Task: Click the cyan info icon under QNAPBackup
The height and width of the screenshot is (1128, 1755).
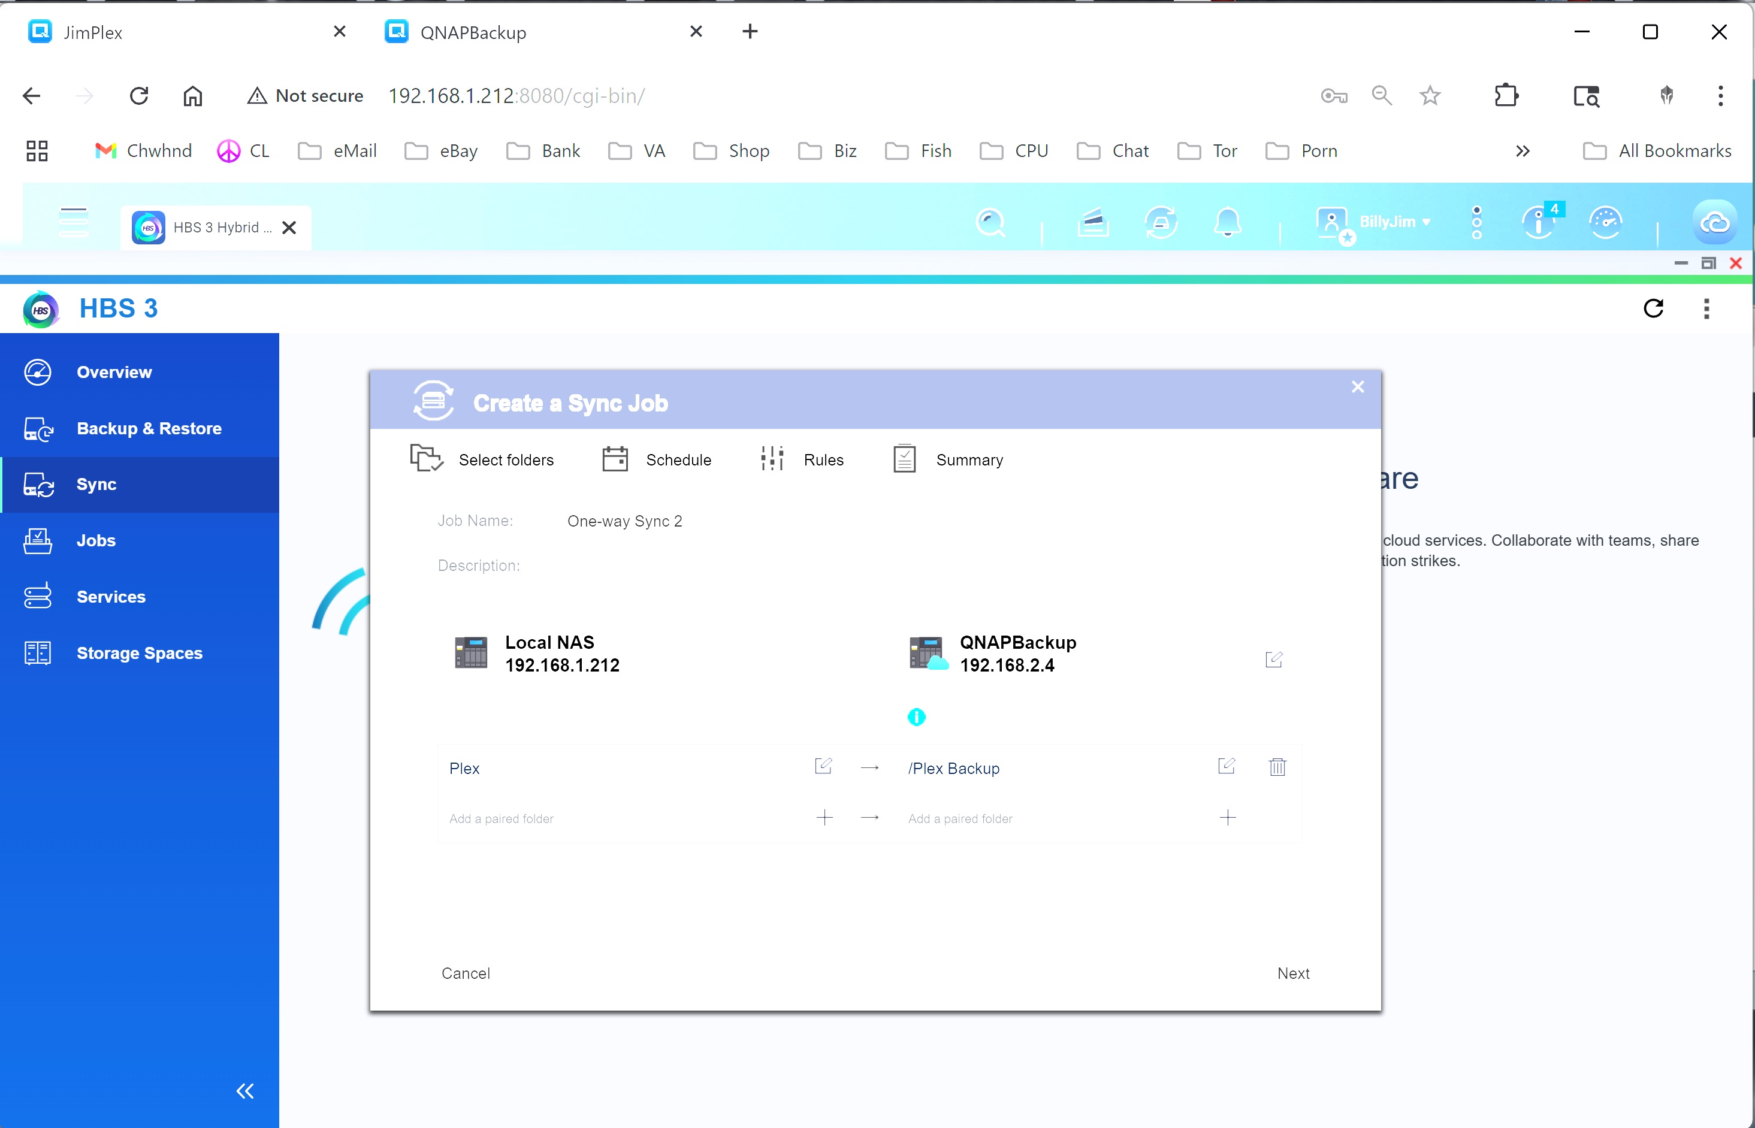Action: [916, 717]
